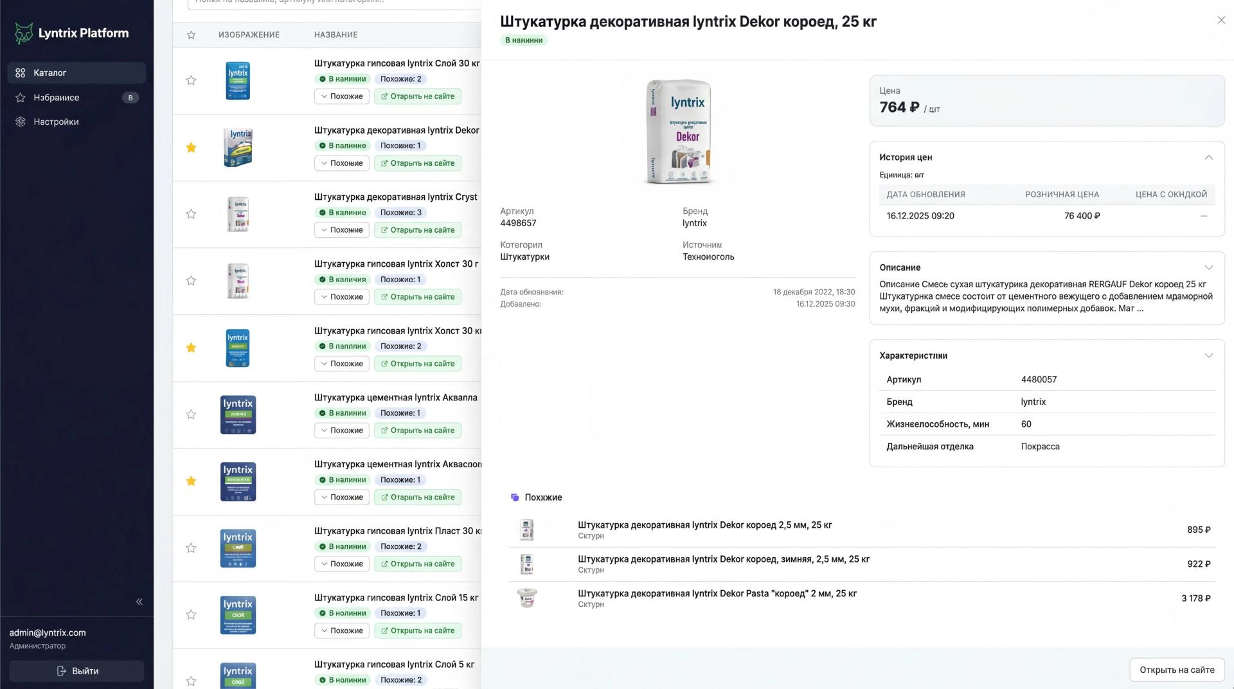Open Похожие dropdown for lyntrix Cryst product

[x=341, y=229]
